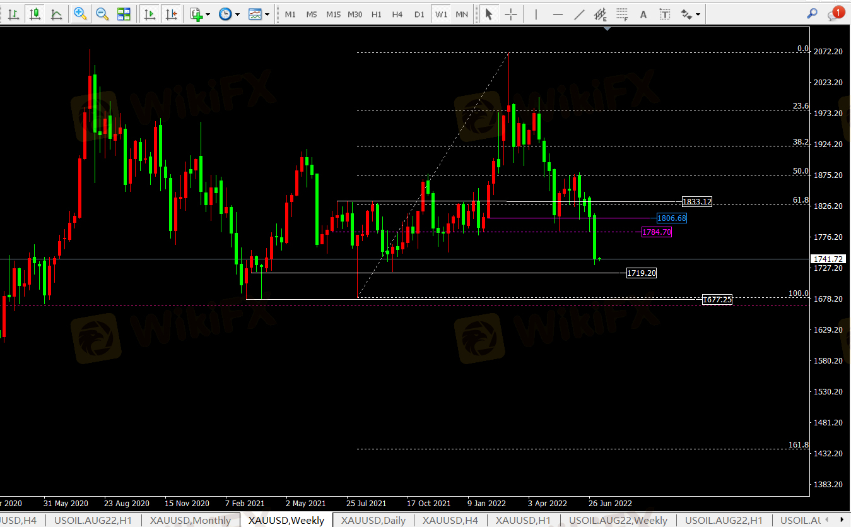Select the candlestick chart type
The height and width of the screenshot is (527, 851).
coord(35,14)
